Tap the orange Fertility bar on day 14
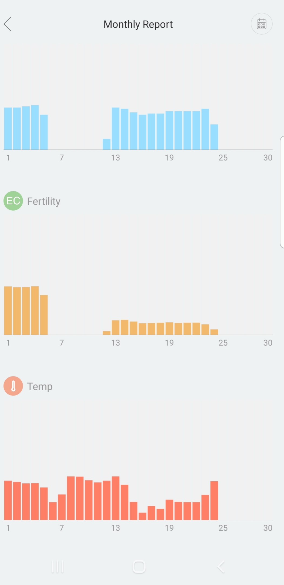The height and width of the screenshot is (585, 284). tap(125, 327)
